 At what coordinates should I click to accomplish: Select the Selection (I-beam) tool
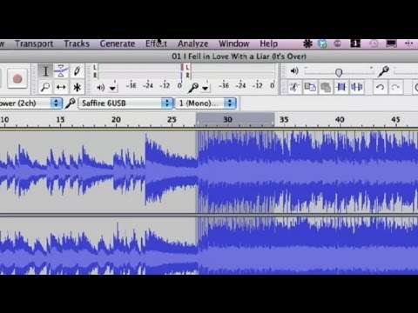coord(45,71)
